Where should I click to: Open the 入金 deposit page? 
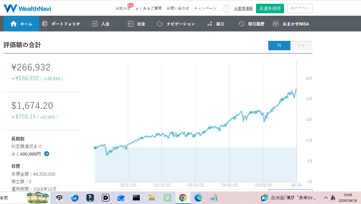pos(101,24)
